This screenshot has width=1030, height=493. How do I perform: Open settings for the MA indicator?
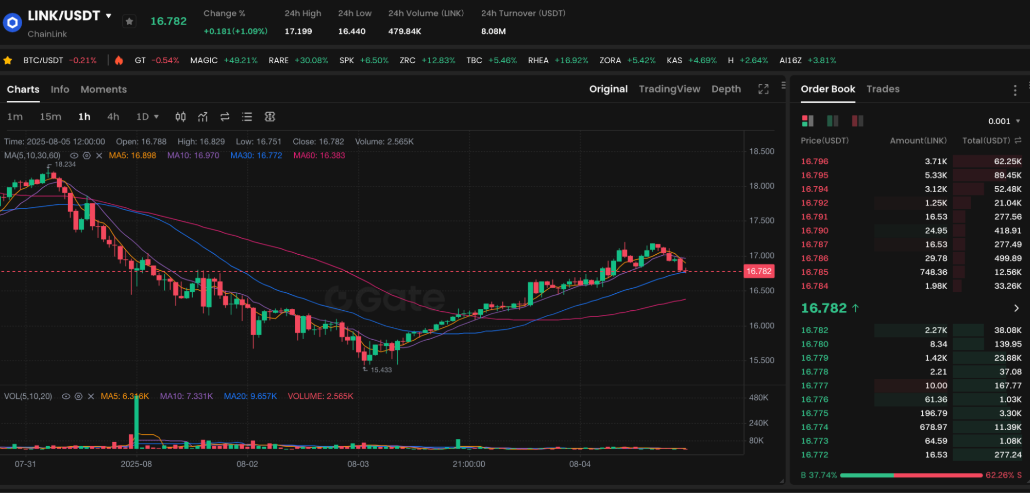click(x=87, y=155)
